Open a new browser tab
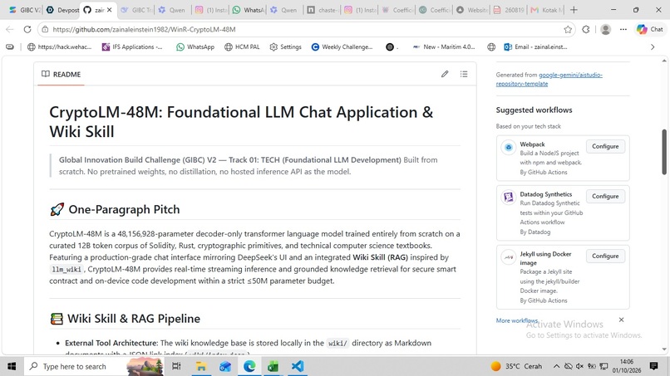This screenshot has width=670, height=376. (x=574, y=10)
